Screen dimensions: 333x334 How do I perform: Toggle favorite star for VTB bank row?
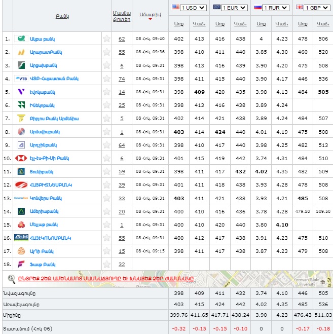[106, 79]
